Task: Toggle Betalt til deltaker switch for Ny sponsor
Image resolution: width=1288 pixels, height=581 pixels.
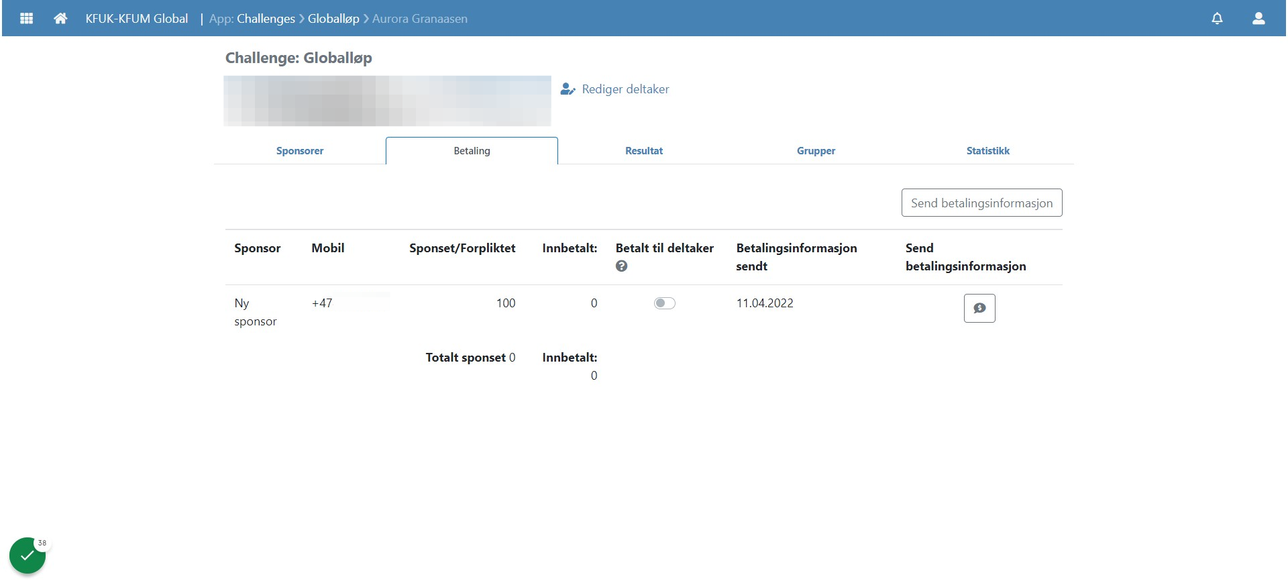Action: 665,303
